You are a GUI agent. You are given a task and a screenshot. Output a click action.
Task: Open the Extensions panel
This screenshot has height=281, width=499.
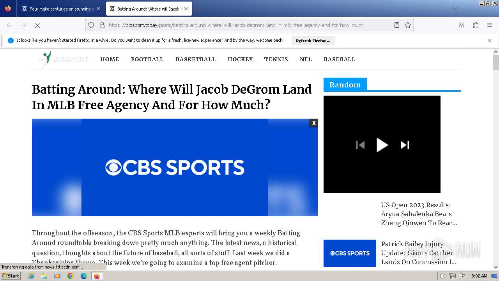point(476,25)
